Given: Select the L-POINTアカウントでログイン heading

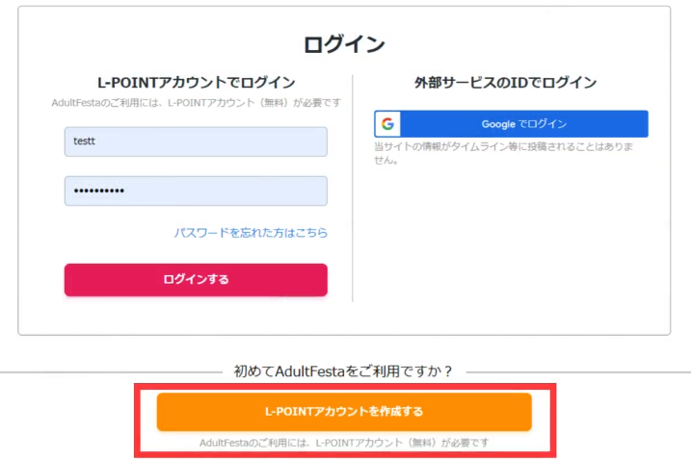Looking at the screenshot, I should pos(196,83).
